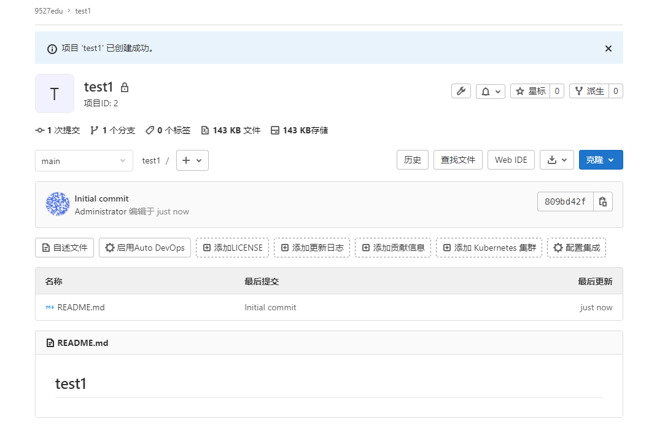
Task: Open the 143 KB 文件 stat link
Action: click(x=231, y=130)
